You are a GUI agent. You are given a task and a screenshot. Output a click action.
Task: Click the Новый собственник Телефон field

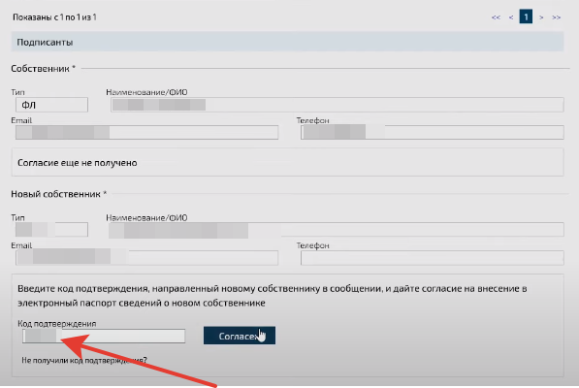(432, 258)
